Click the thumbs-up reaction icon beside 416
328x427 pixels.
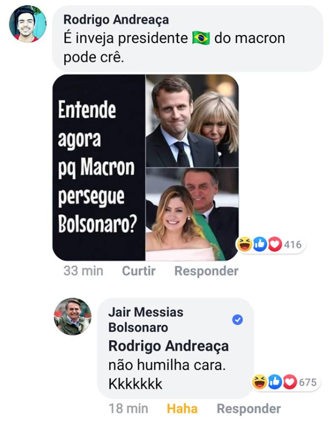pyautogui.click(x=260, y=245)
